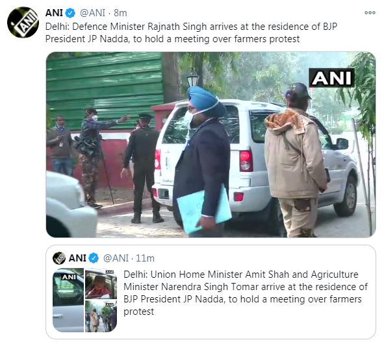Click the ANI watermark logo in the photo
The height and width of the screenshot is (342, 384).
331,78
